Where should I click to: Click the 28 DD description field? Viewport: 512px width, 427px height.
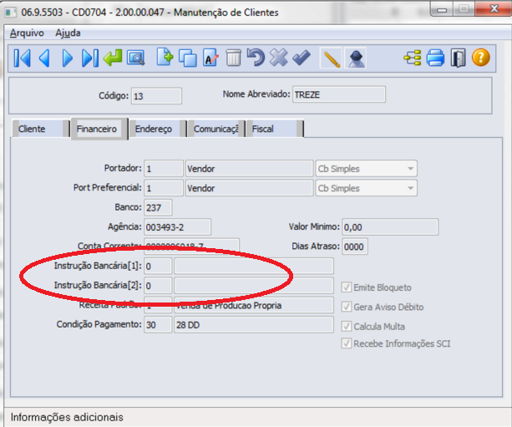(x=254, y=324)
